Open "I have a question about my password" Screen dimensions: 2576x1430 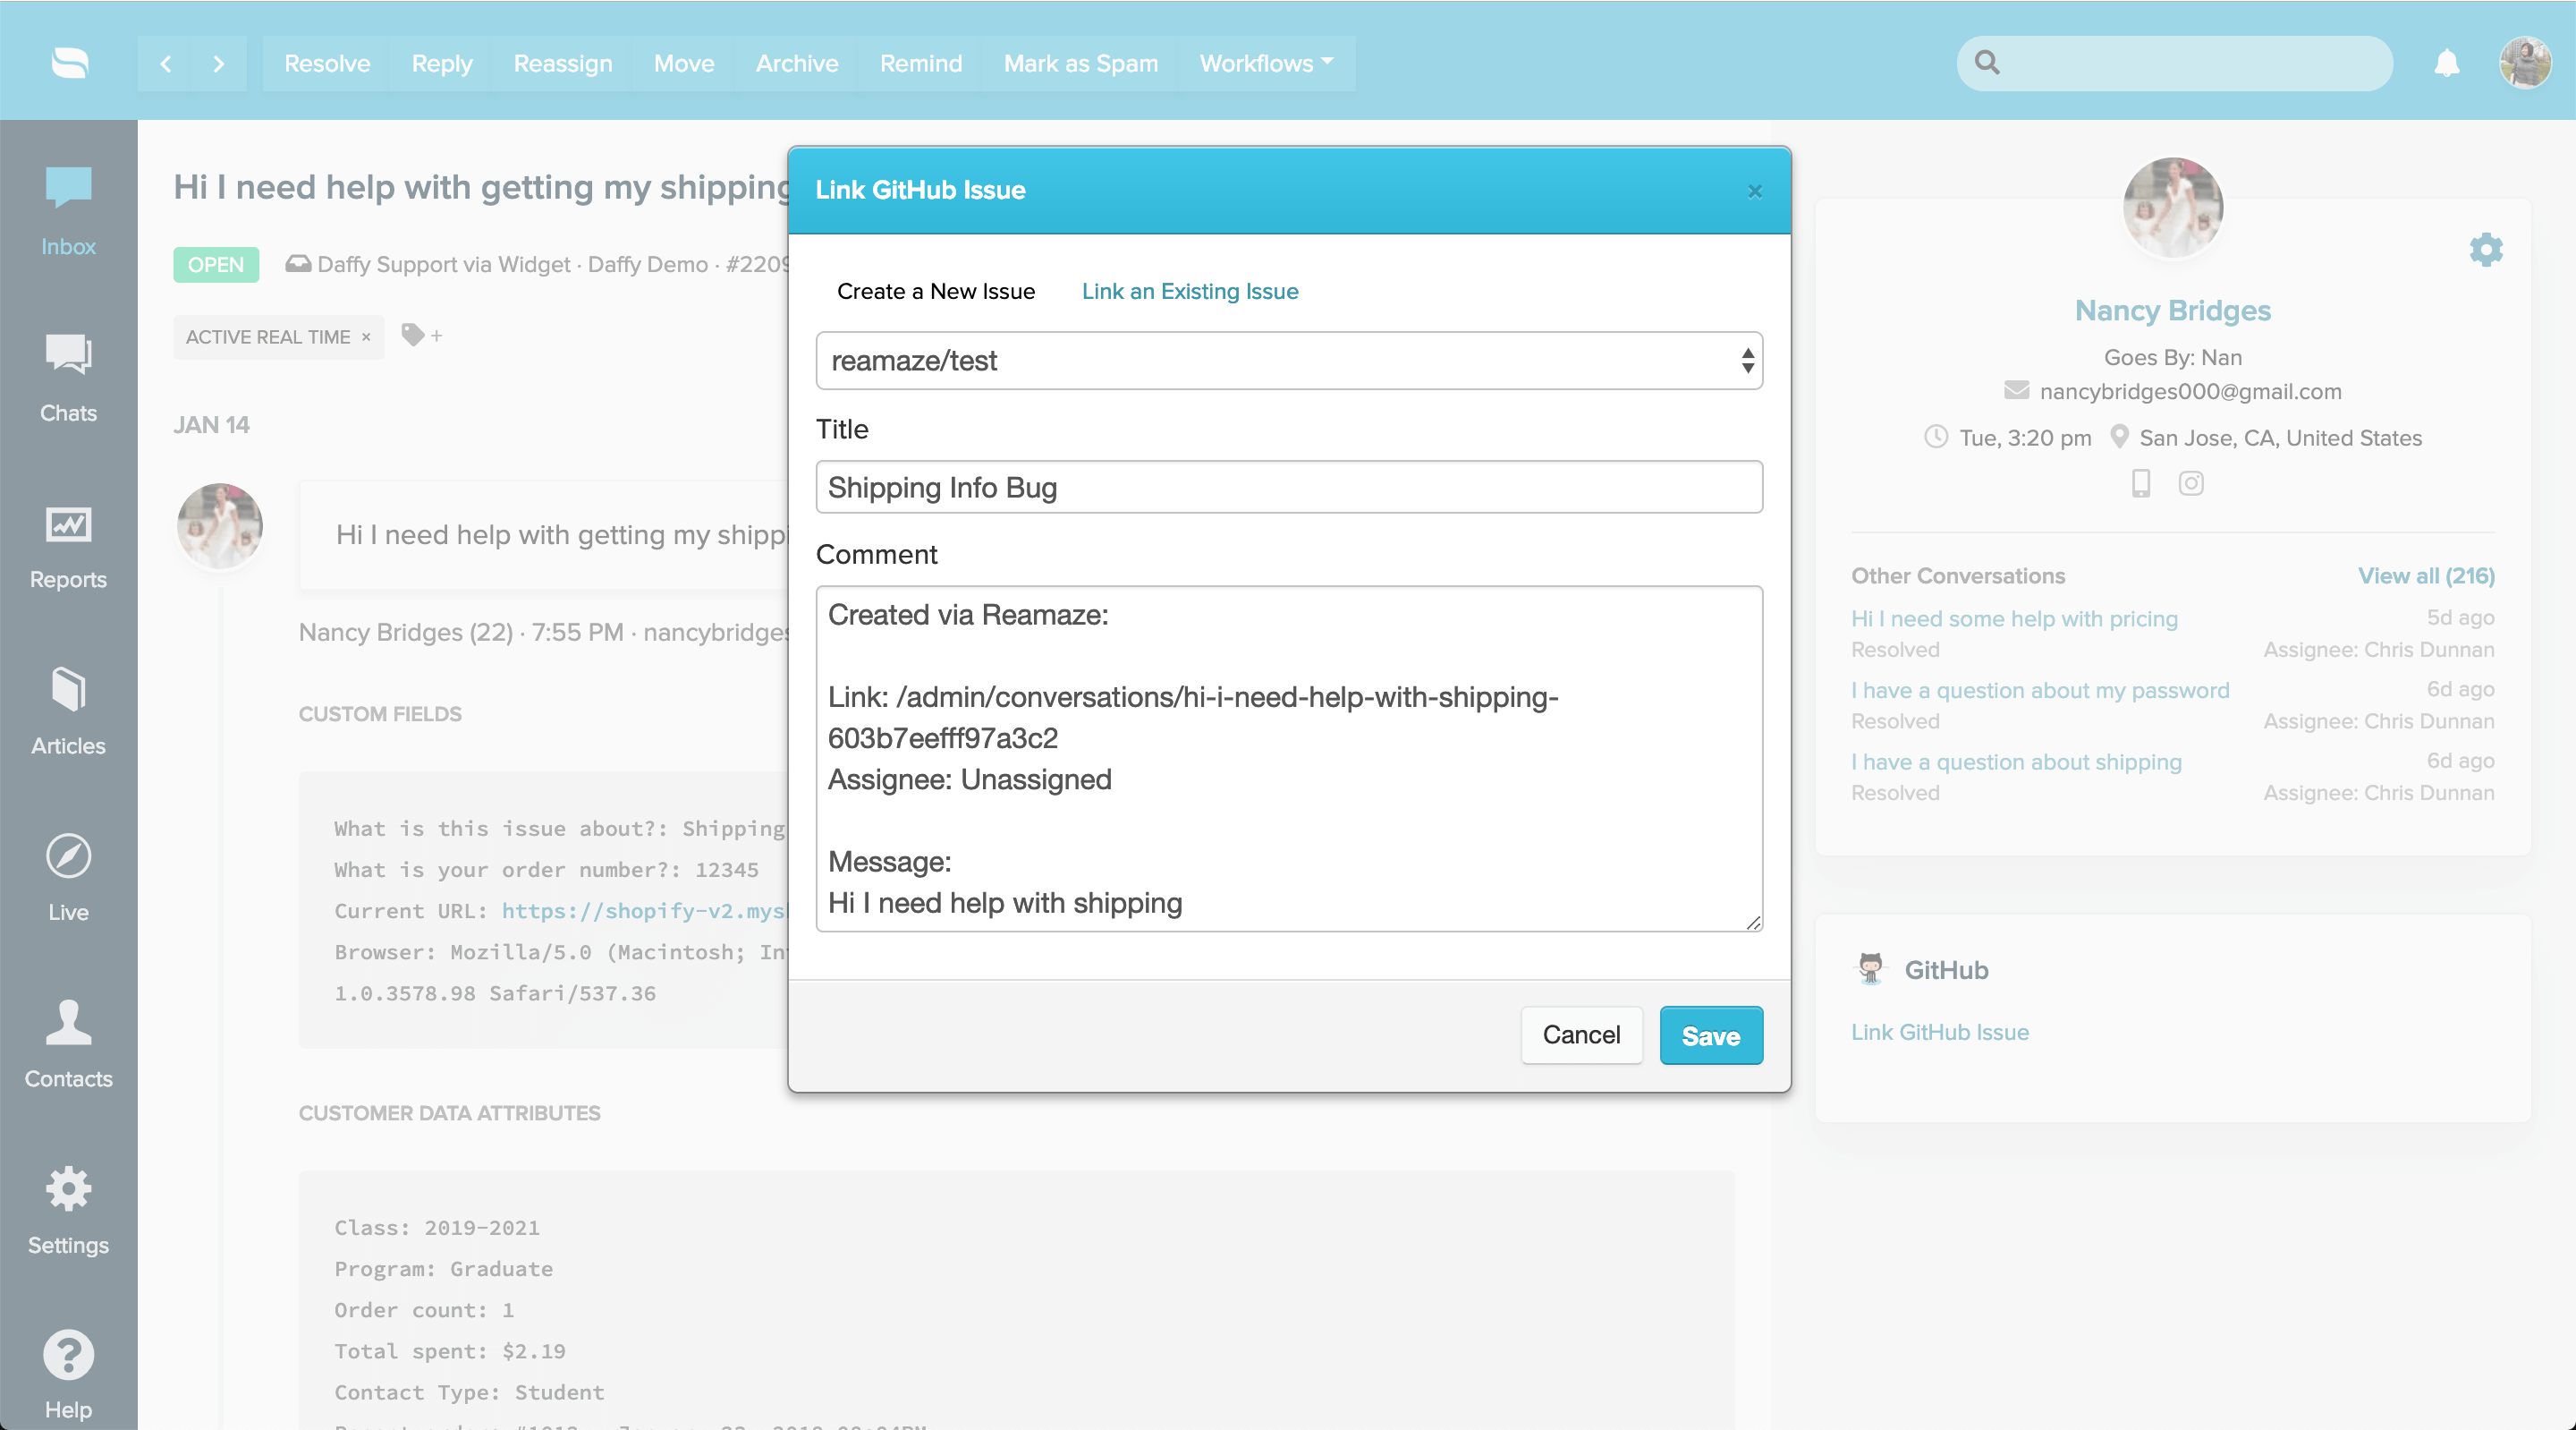pyautogui.click(x=2040, y=691)
